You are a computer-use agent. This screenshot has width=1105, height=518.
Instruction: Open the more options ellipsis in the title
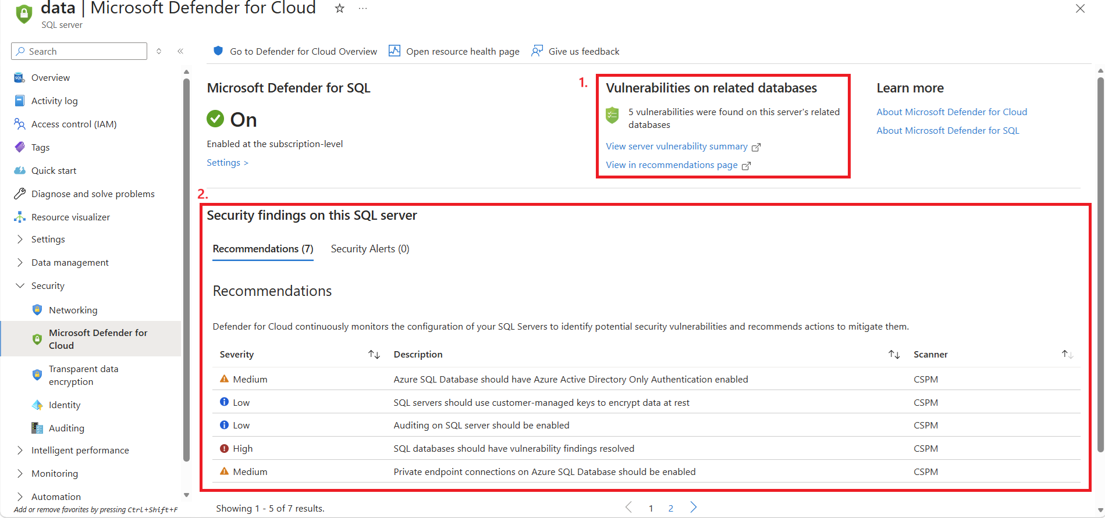[363, 8]
